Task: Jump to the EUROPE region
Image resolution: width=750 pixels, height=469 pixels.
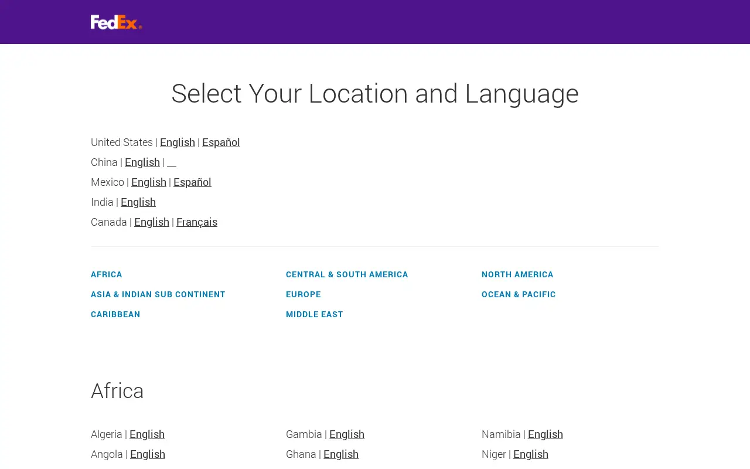Action: click(304, 294)
